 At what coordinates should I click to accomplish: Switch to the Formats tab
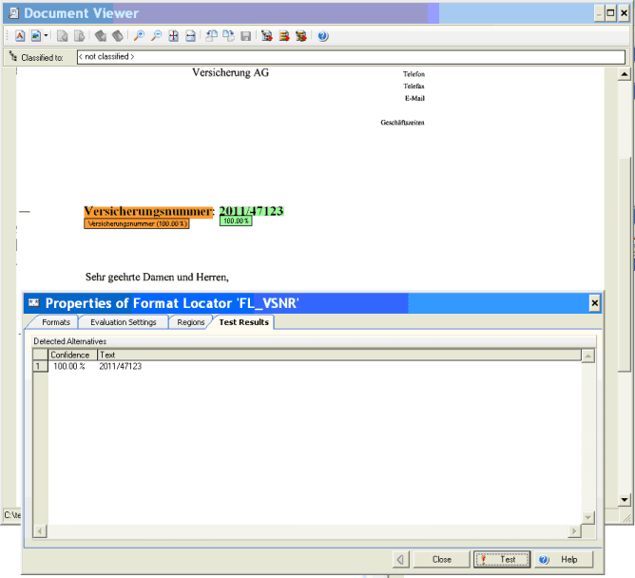pos(55,322)
